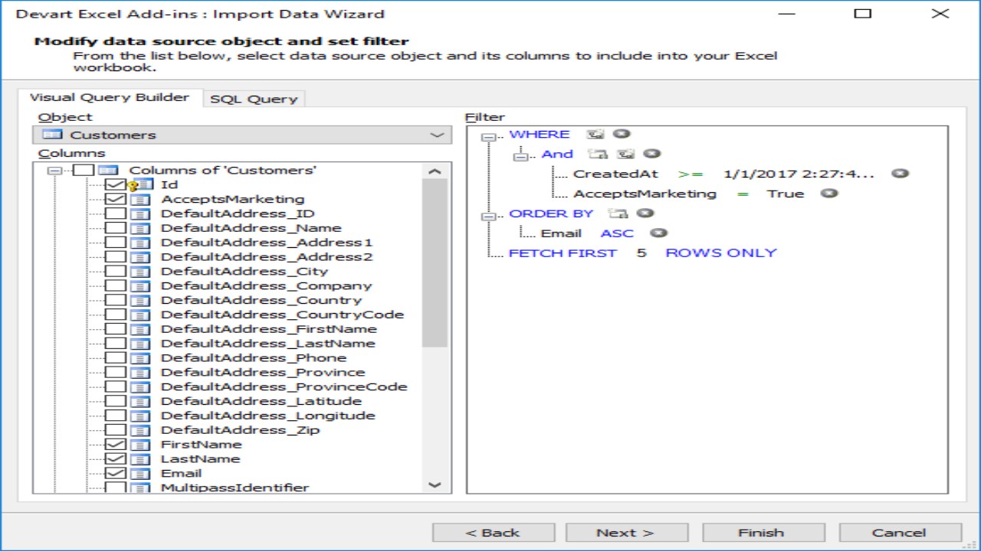Cancel the Import Data Wizard
Viewport: 981px width, 551px height.
tap(899, 533)
